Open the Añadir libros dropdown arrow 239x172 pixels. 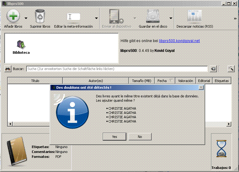click(26, 18)
